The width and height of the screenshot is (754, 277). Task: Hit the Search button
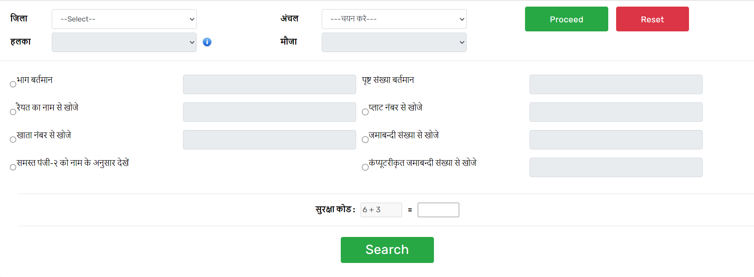(x=387, y=250)
